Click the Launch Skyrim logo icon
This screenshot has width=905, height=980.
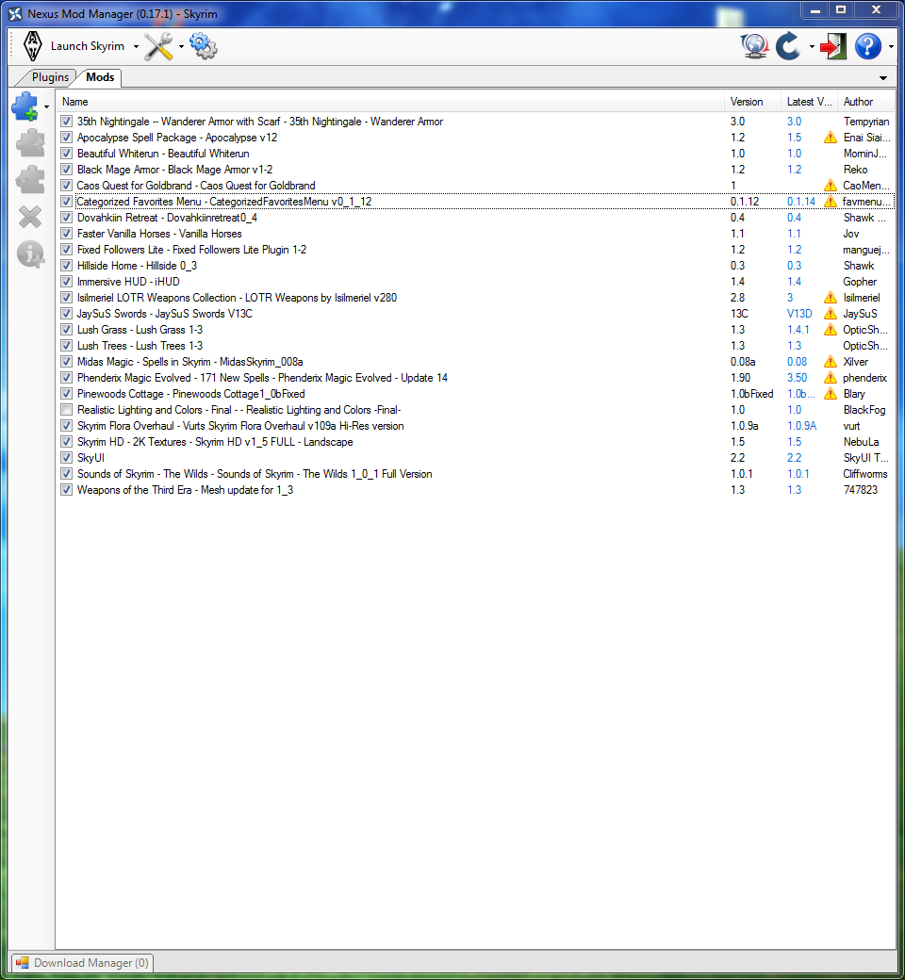(32, 46)
